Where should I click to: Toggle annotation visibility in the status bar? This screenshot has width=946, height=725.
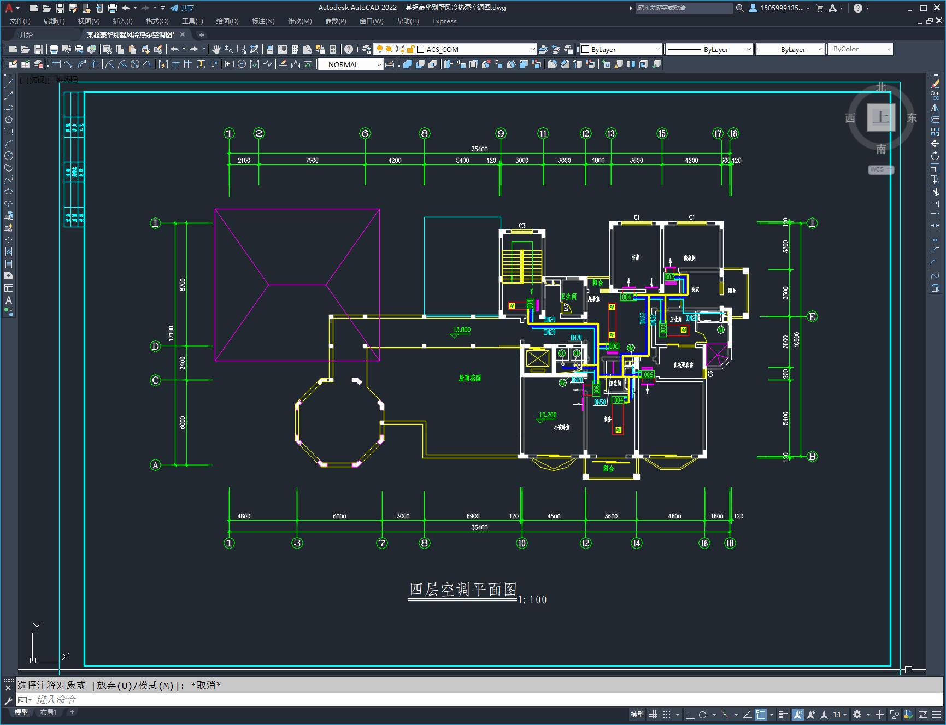[798, 714]
